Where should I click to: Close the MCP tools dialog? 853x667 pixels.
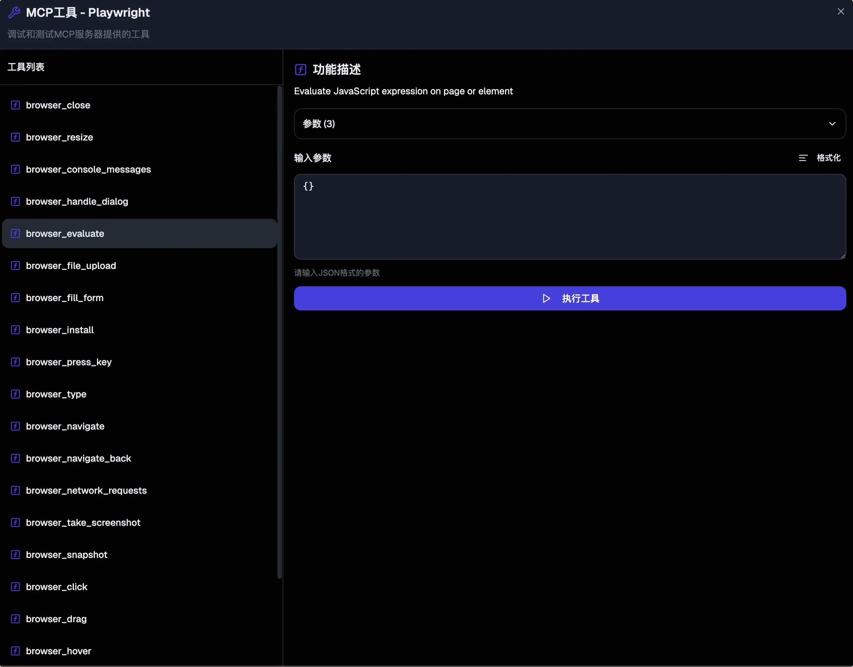841,12
